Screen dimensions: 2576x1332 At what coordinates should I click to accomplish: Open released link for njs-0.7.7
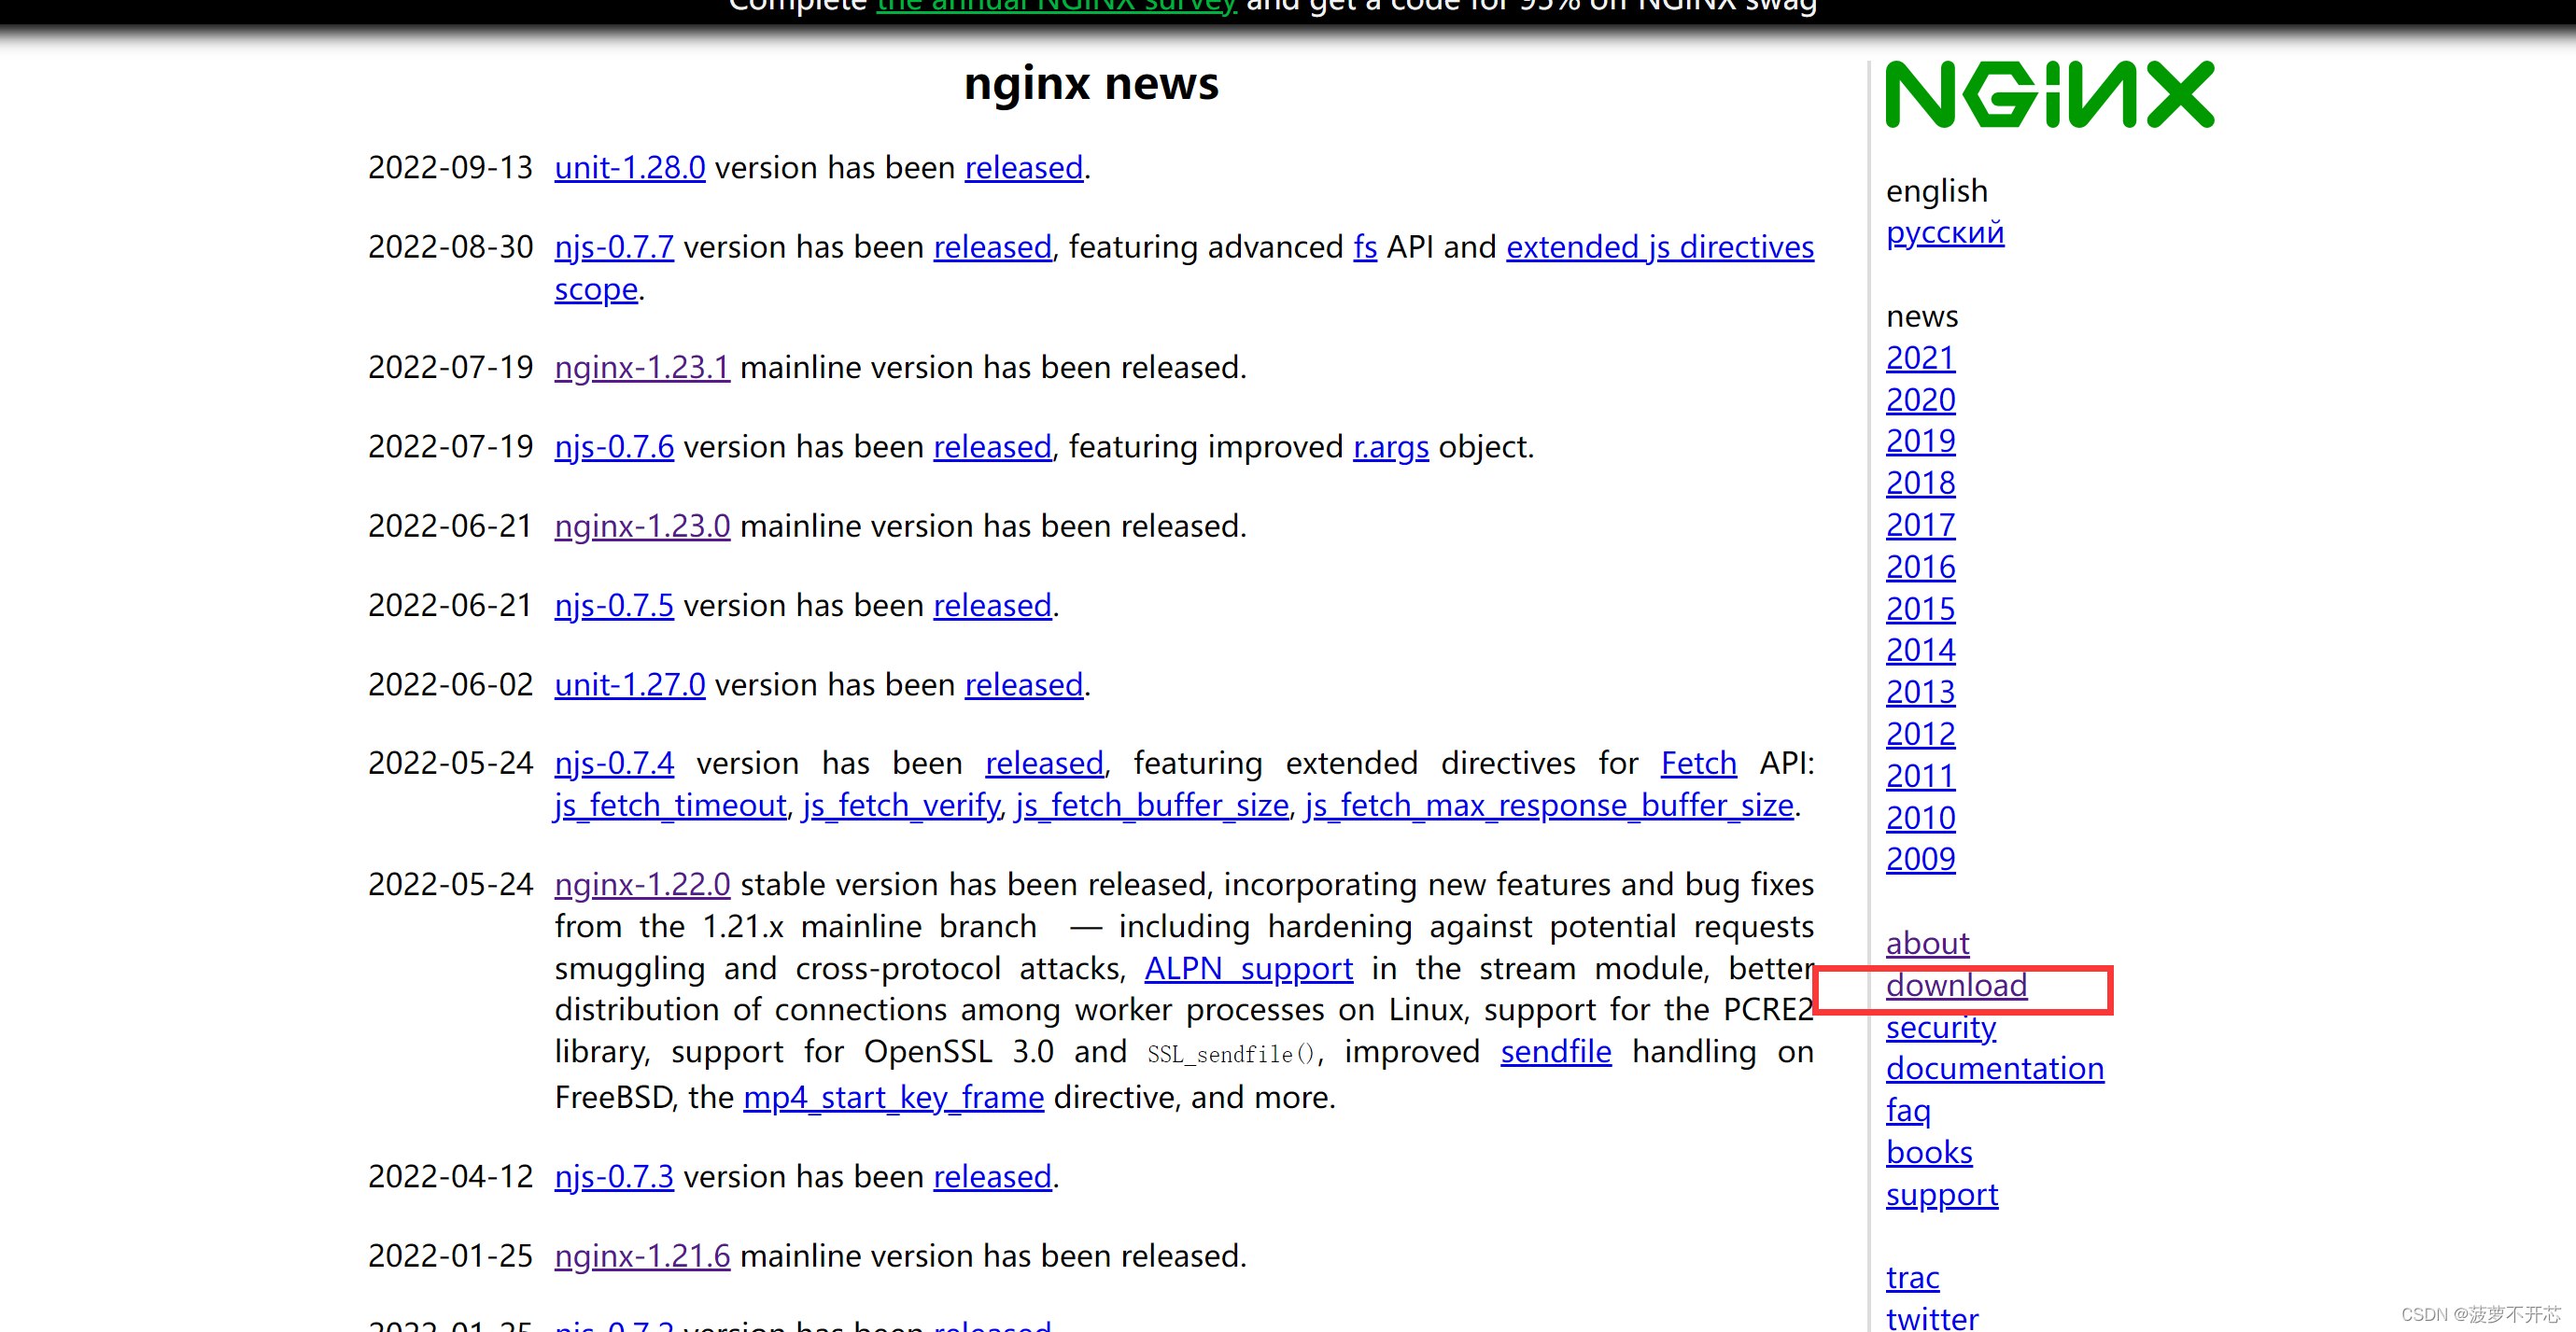click(992, 247)
